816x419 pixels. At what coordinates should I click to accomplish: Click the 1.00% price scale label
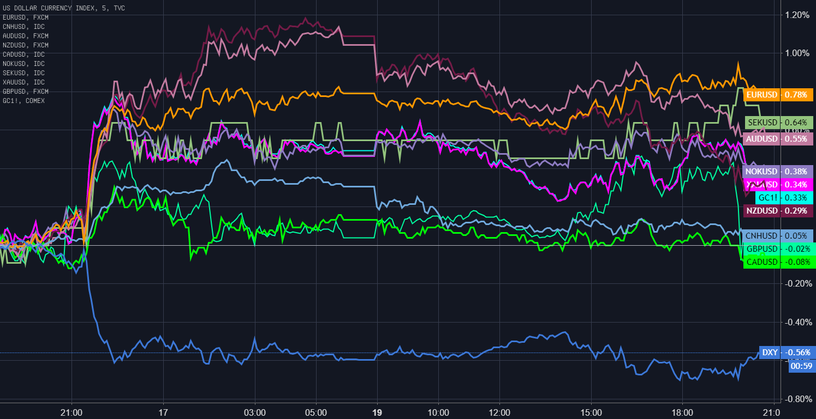point(797,53)
